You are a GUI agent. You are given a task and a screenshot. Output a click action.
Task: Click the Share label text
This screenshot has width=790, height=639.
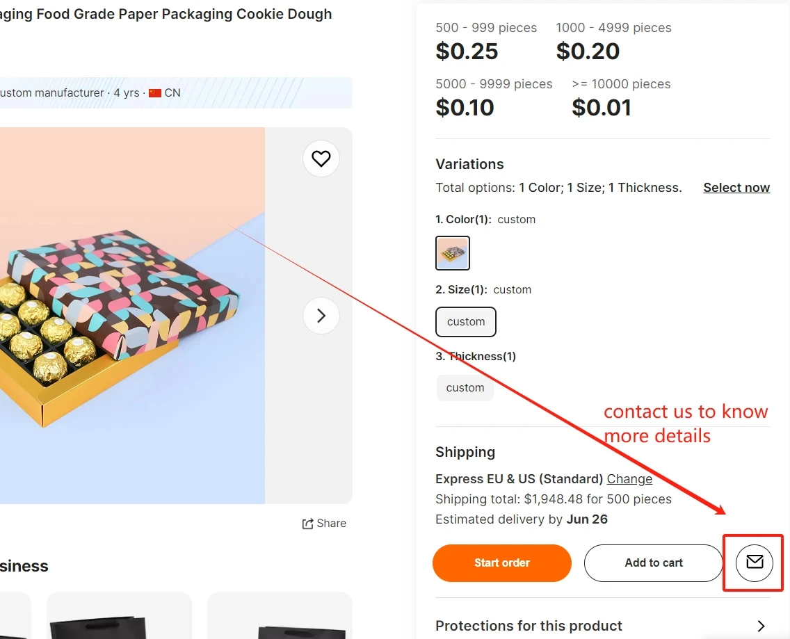pyautogui.click(x=331, y=524)
